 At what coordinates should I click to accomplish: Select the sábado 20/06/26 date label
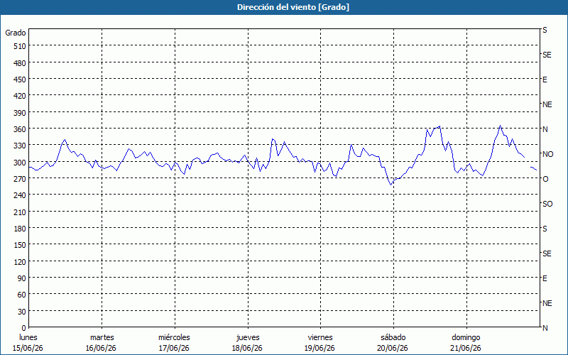click(x=393, y=343)
